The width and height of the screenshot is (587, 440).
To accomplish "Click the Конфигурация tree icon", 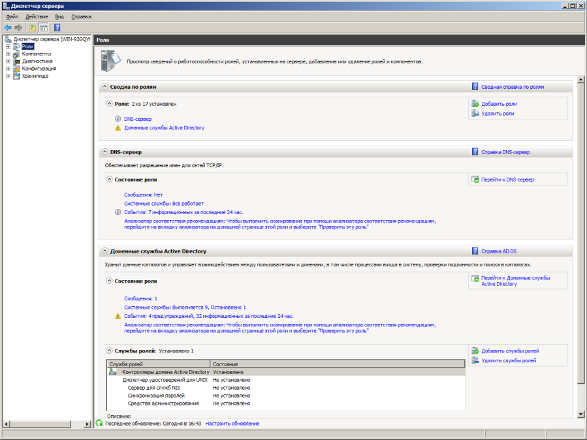I will tap(16, 69).
